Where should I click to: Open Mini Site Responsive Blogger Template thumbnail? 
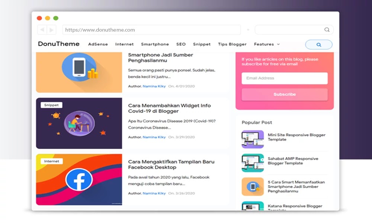[253, 139]
